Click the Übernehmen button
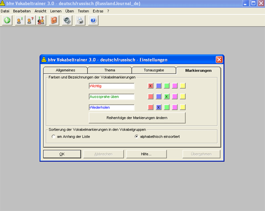This screenshot has height=211, width=265. tap(201, 154)
